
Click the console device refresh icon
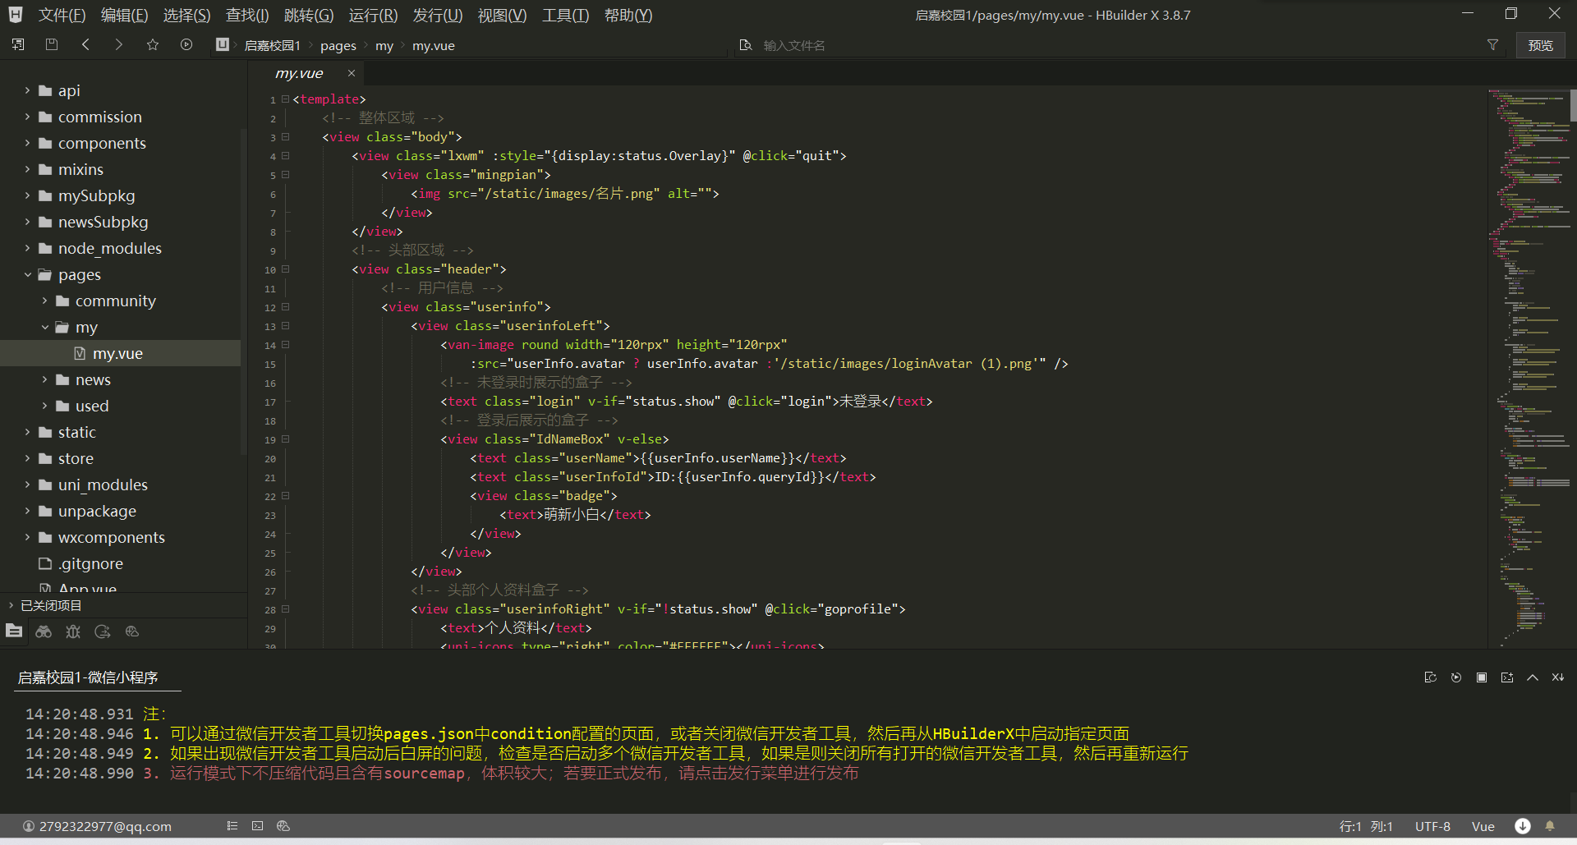click(1430, 677)
